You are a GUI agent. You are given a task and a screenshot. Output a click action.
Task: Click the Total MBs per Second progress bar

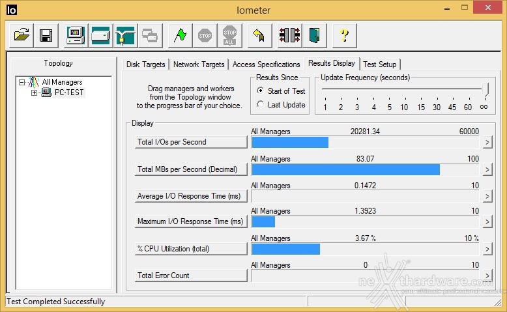tap(365, 170)
